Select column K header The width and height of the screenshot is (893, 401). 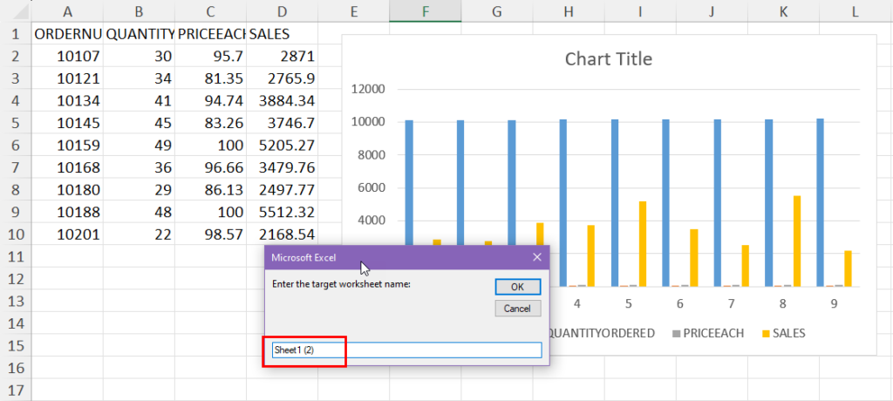click(784, 11)
